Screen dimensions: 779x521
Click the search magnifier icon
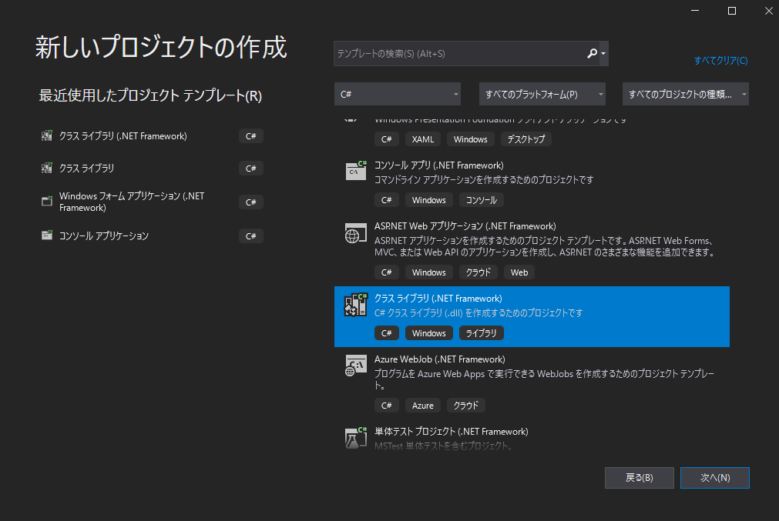592,54
